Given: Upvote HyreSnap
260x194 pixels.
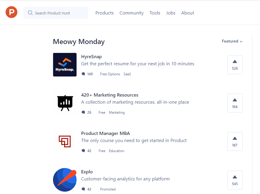Looking at the screenshot, I should (235, 64).
